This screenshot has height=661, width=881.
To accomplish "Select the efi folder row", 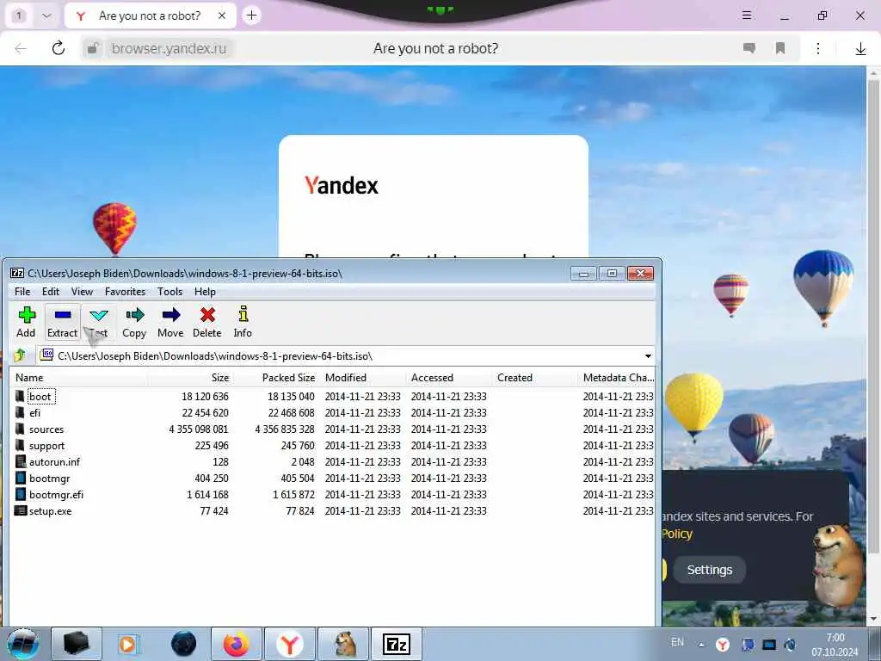I will coord(331,413).
